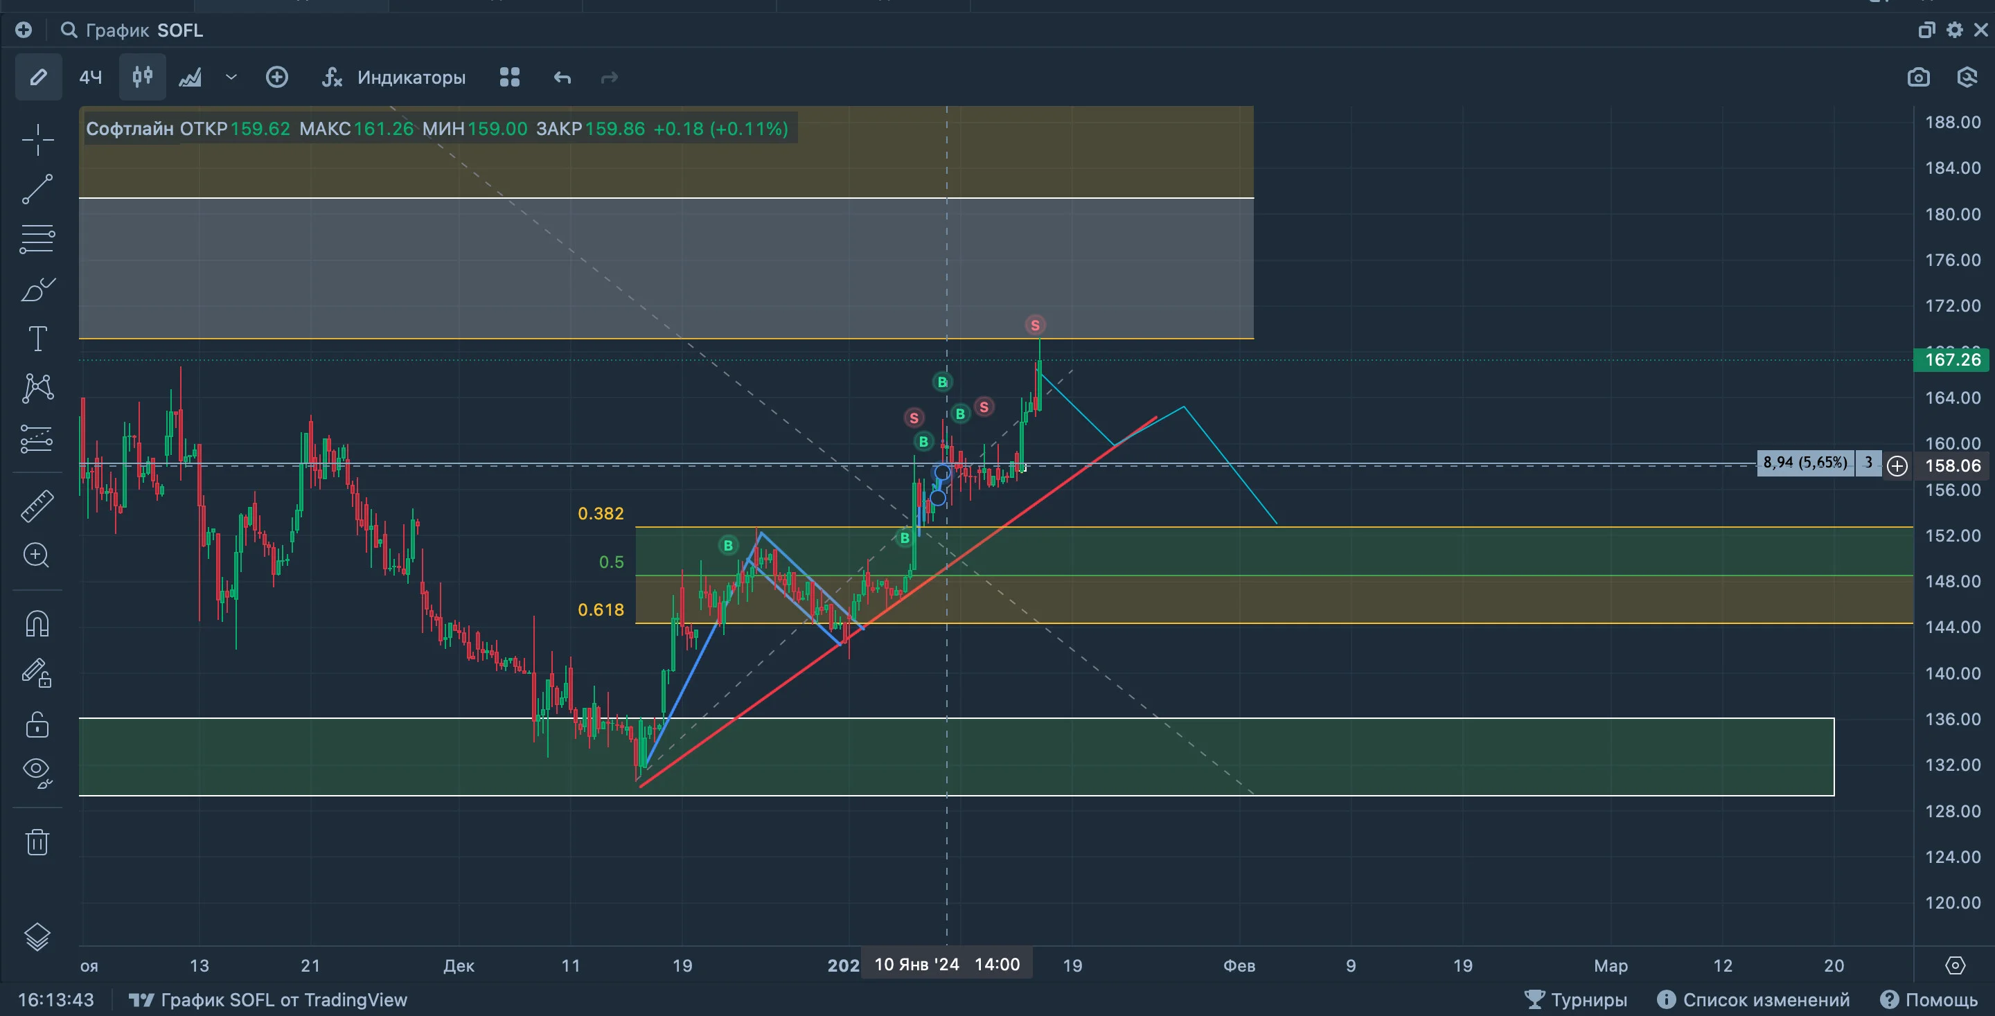Add a symbol to compare
Image resolution: width=1995 pixels, height=1016 pixels.
tap(276, 77)
